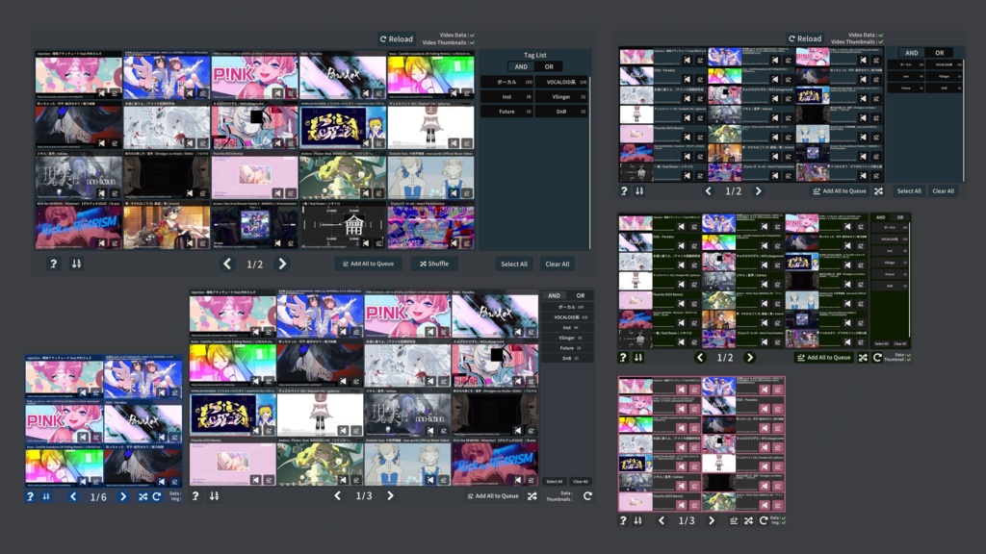Image resolution: width=986 pixels, height=554 pixels.
Task: Click shuffle icon in the green panel
Action: click(x=863, y=358)
